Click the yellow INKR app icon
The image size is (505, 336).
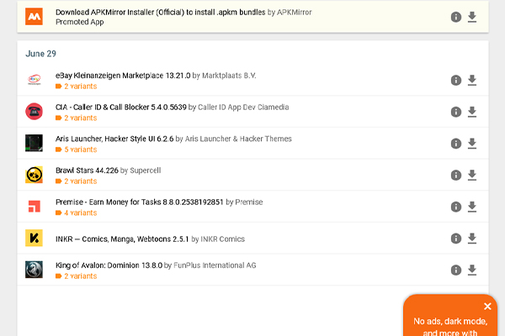pyautogui.click(x=34, y=238)
